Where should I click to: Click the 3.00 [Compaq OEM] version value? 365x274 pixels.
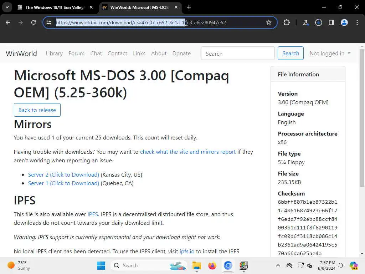(x=303, y=102)
